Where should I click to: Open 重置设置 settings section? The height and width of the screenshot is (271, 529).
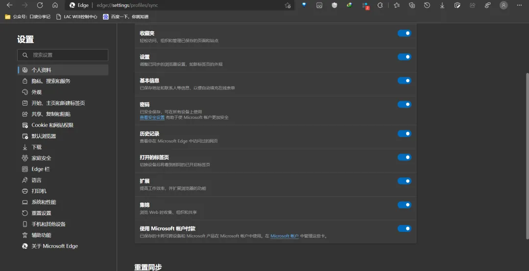coord(63,213)
